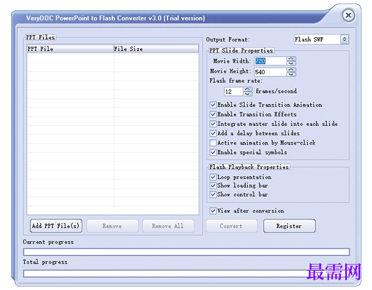Decrease Movie Width with down arrow
This screenshot has width=372, height=290.
[x=291, y=64]
